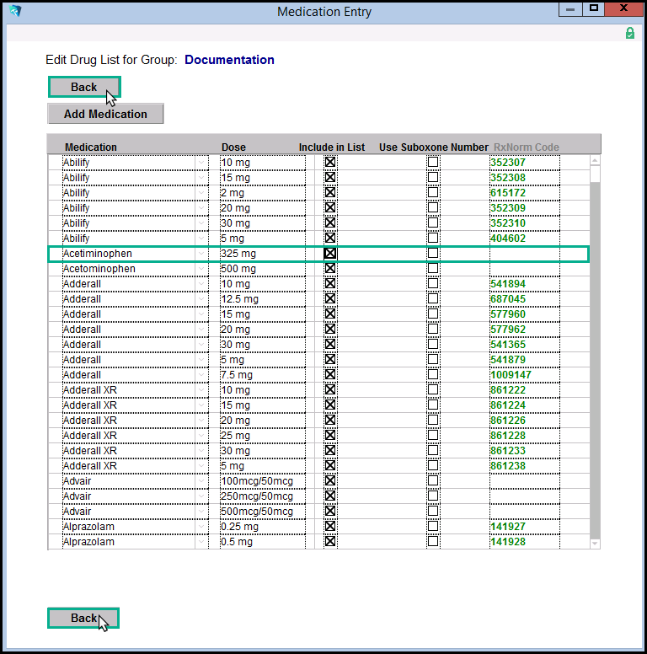The width and height of the screenshot is (647, 654).
Task: Check Use Suboxone Number for Alprazolam 0.5 mg
Action: click(x=433, y=542)
